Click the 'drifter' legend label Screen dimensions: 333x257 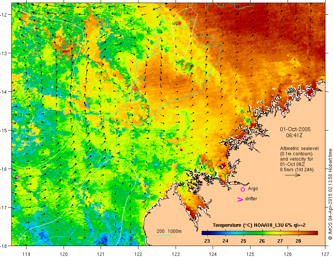(x=251, y=199)
